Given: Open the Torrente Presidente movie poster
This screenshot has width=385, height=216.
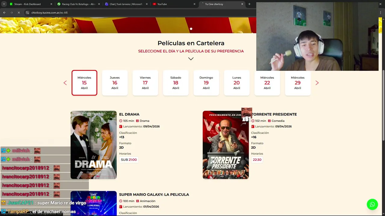Looking at the screenshot, I should click(226, 145).
